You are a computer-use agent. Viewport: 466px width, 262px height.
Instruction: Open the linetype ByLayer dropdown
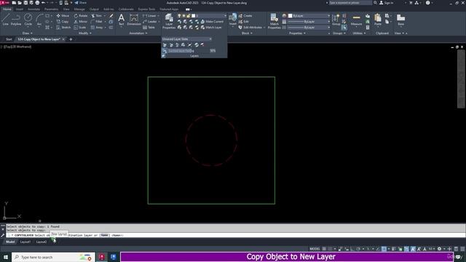point(309,28)
